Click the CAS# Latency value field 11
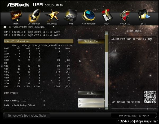This screenshot has width=159, height=124. [91, 100]
